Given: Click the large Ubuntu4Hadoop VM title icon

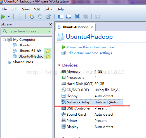Looking at the screenshot, I should click(60, 37).
